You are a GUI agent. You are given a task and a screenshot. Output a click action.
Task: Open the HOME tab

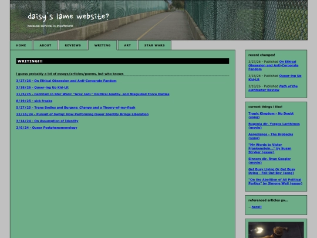21,45
